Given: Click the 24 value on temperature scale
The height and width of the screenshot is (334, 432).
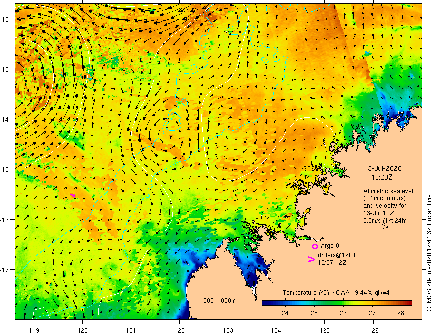Looking at the screenshot, I should point(285,313).
